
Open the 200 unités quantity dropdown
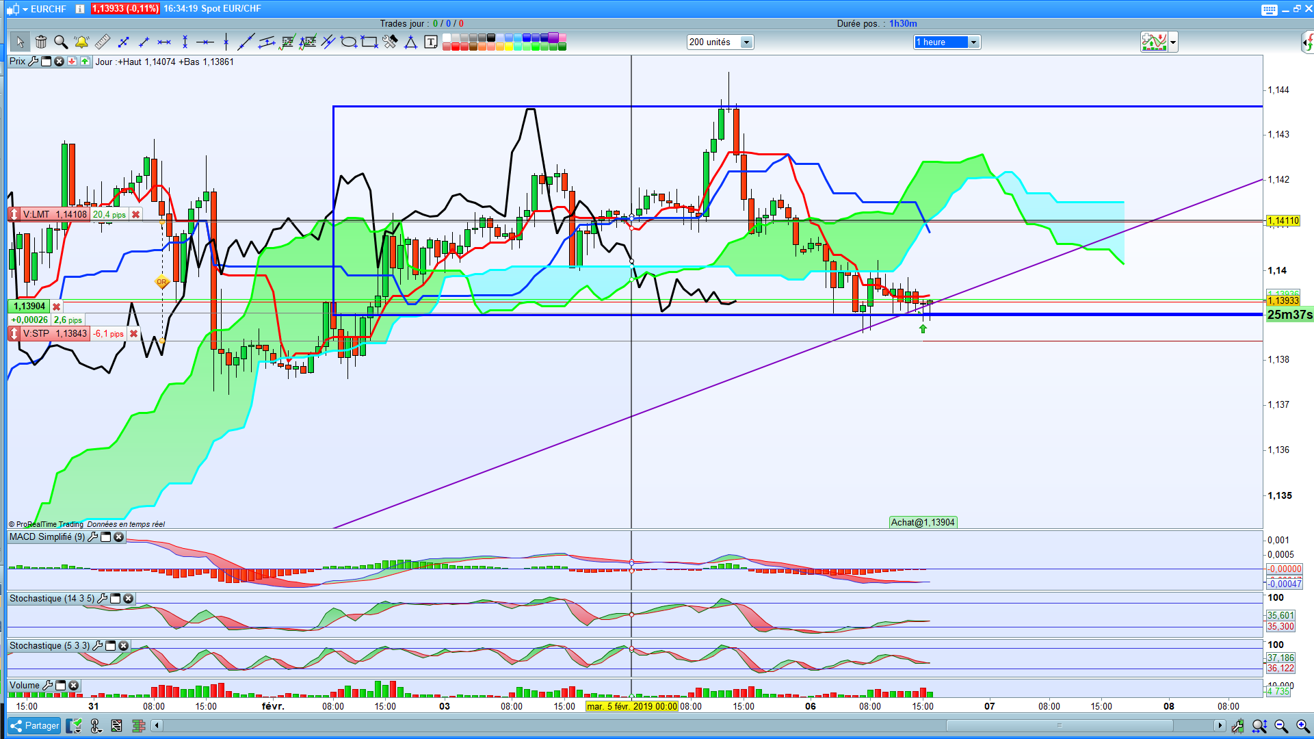point(746,42)
